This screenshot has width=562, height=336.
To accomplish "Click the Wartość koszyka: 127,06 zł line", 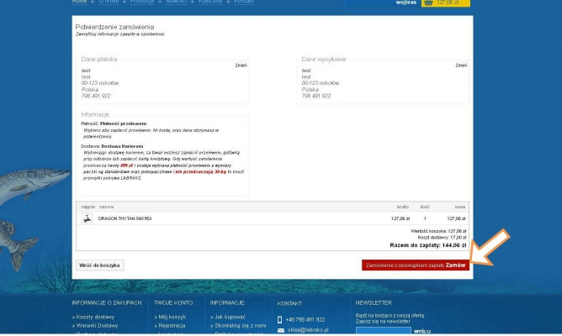I will coord(438,232).
